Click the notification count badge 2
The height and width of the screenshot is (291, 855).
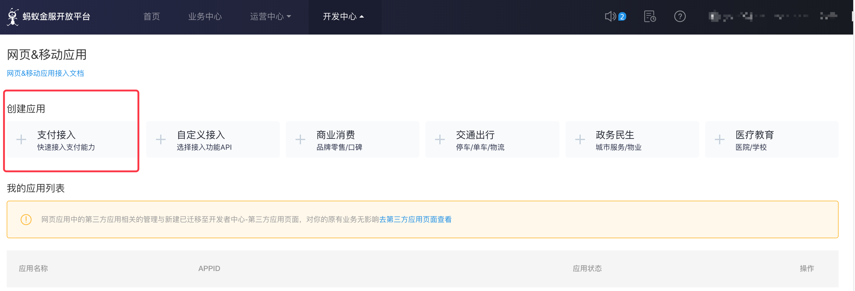pyautogui.click(x=622, y=17)
